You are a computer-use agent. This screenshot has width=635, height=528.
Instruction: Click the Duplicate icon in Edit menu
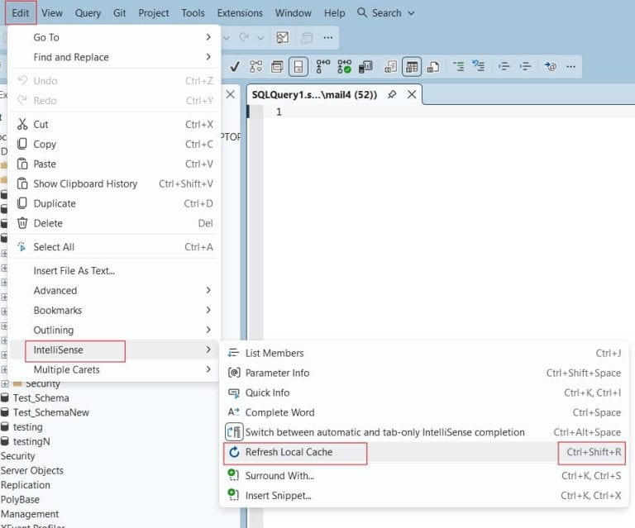tap(22, 203)
